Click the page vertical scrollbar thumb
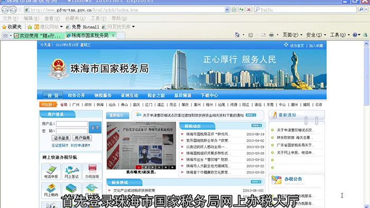 tap(366, 76)
